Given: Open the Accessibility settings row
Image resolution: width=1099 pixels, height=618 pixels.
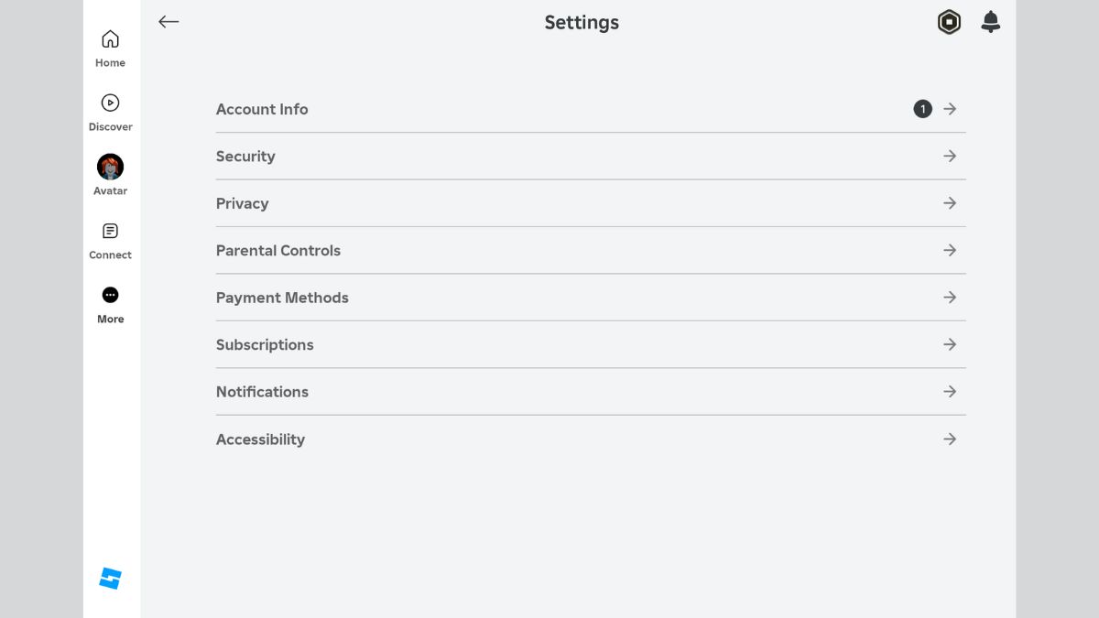Looking at the screenshot, I should [x=260, y=439].
